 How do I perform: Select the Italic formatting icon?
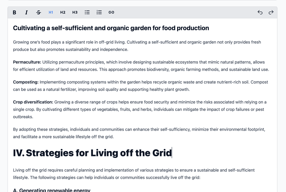pos(26,12)
